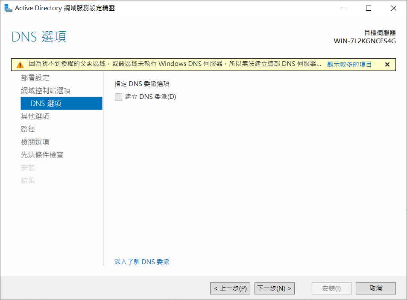Click the Active Directory wizard title bar icon

coord(8,8)
